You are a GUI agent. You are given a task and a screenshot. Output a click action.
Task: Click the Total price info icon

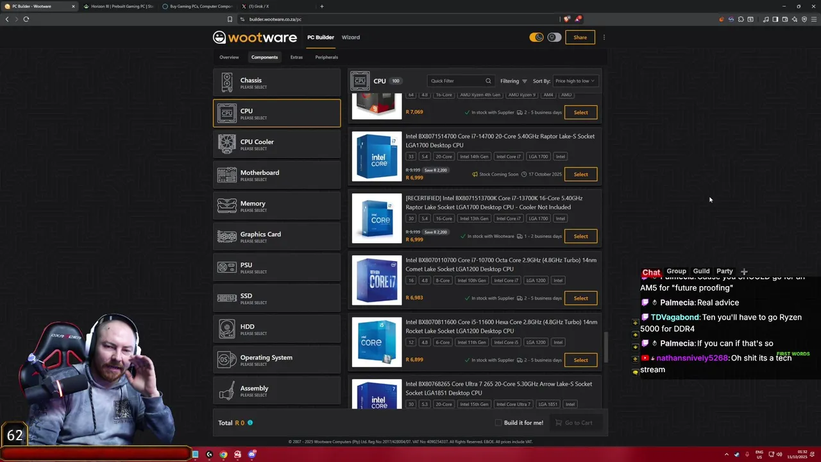click(250, 423)
